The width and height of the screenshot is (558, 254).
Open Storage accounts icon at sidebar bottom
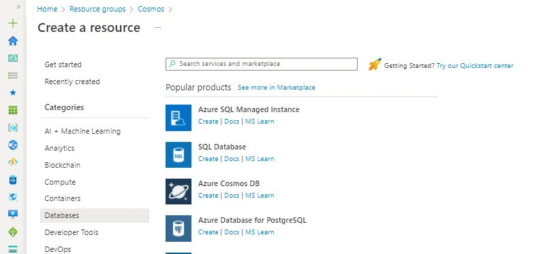coord(13,249)
